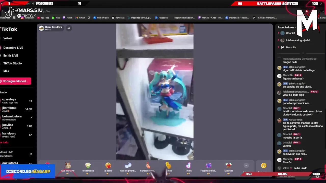Open ozarutoys live channel
This screenshot has height=183, width=326.
pyautogui.click(x=17, y=101)
